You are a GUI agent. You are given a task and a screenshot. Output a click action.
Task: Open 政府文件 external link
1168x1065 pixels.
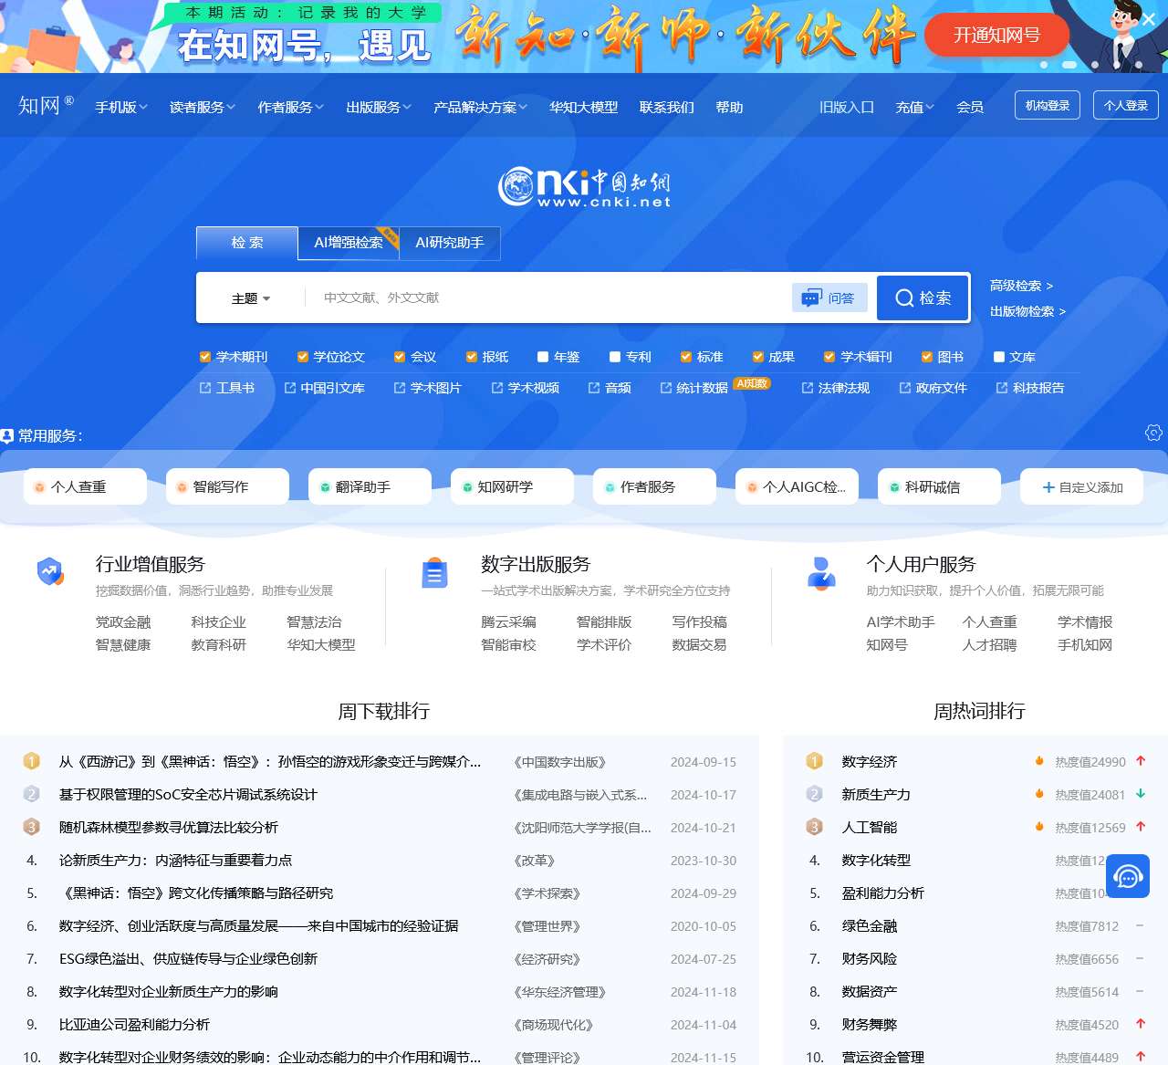coord(933,388)
